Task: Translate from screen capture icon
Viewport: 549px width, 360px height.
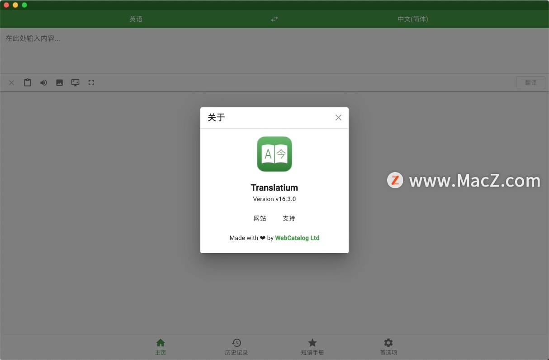Action: [x=75, y=83]
